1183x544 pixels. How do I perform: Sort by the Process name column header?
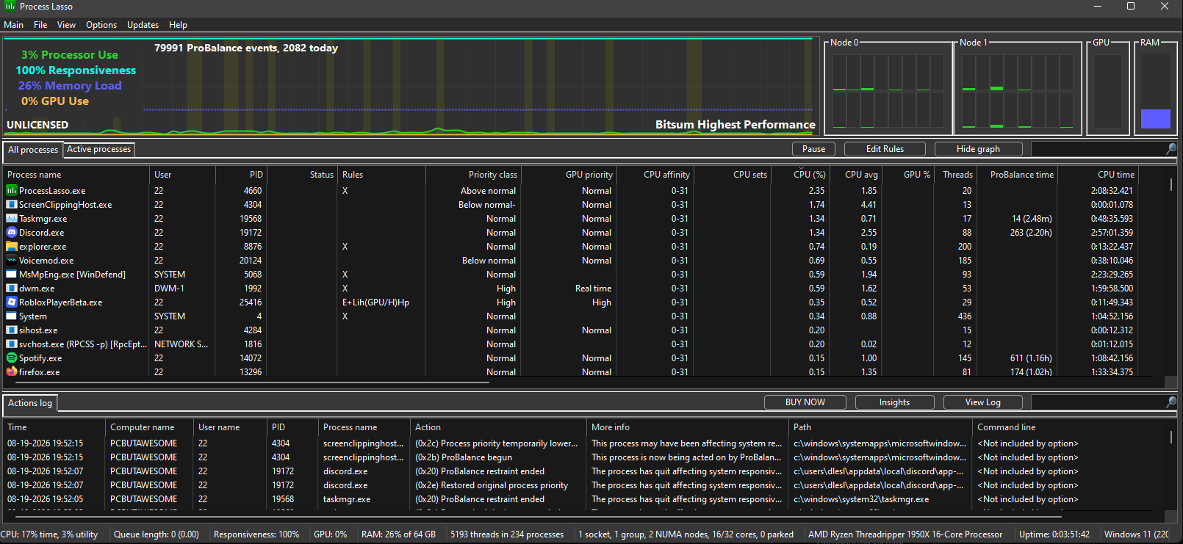[x=76, y=175]
